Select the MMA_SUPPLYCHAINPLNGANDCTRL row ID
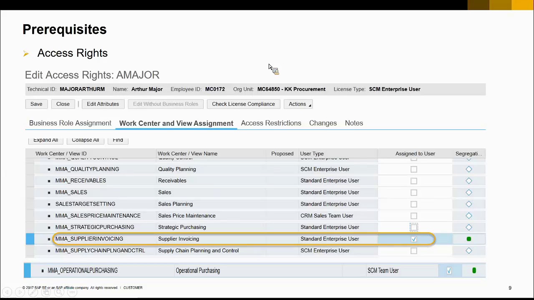 (x=100, y=251)
